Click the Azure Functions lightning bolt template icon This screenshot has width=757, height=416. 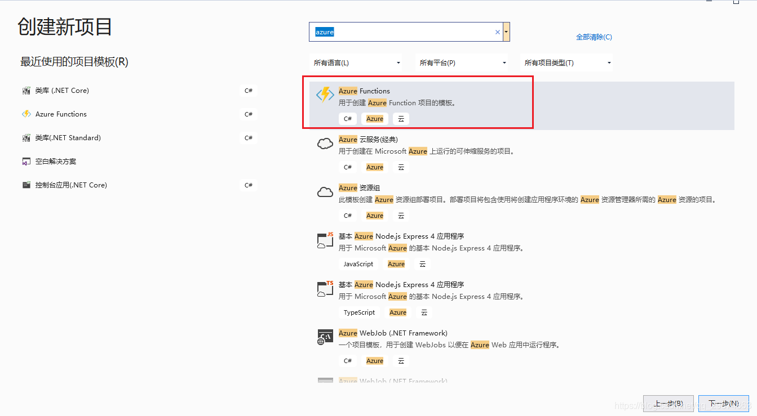[x=325, y=95]
